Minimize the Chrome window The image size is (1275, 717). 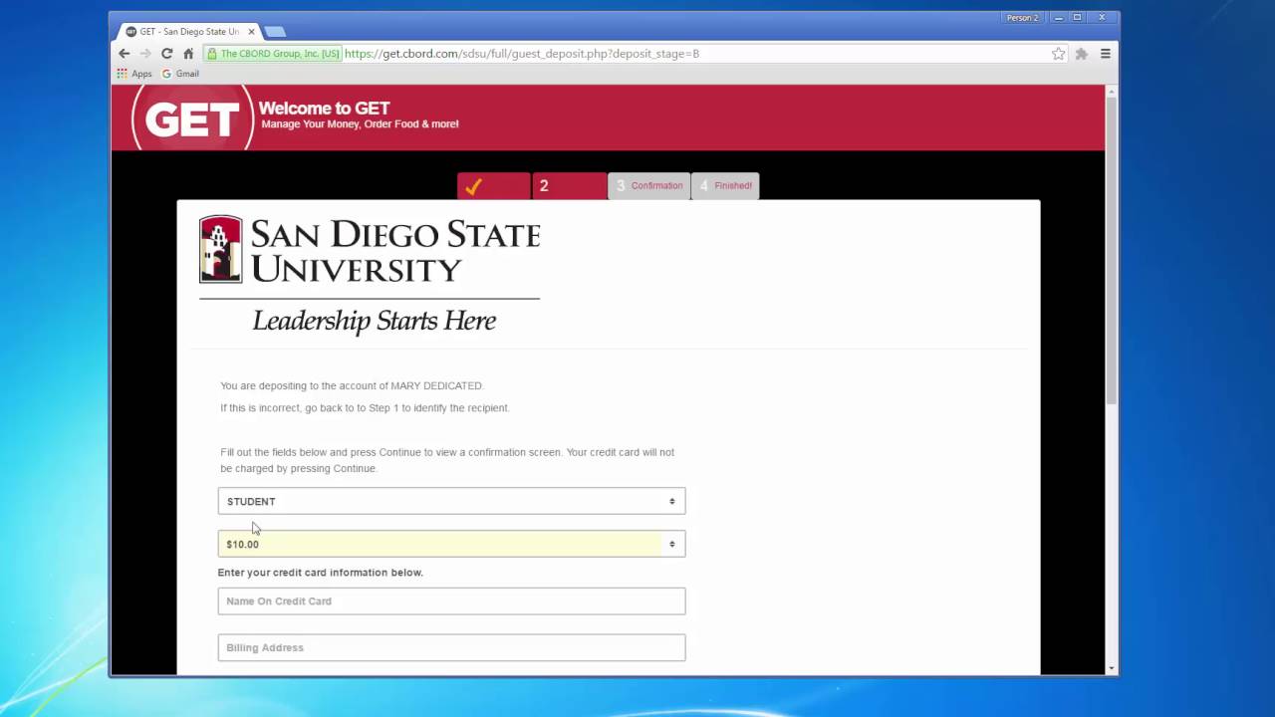click(1059, 18)
